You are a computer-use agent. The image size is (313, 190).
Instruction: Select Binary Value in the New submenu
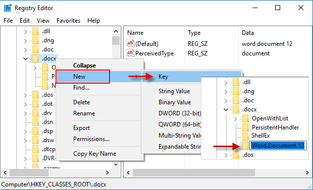(x=175, y=102)
